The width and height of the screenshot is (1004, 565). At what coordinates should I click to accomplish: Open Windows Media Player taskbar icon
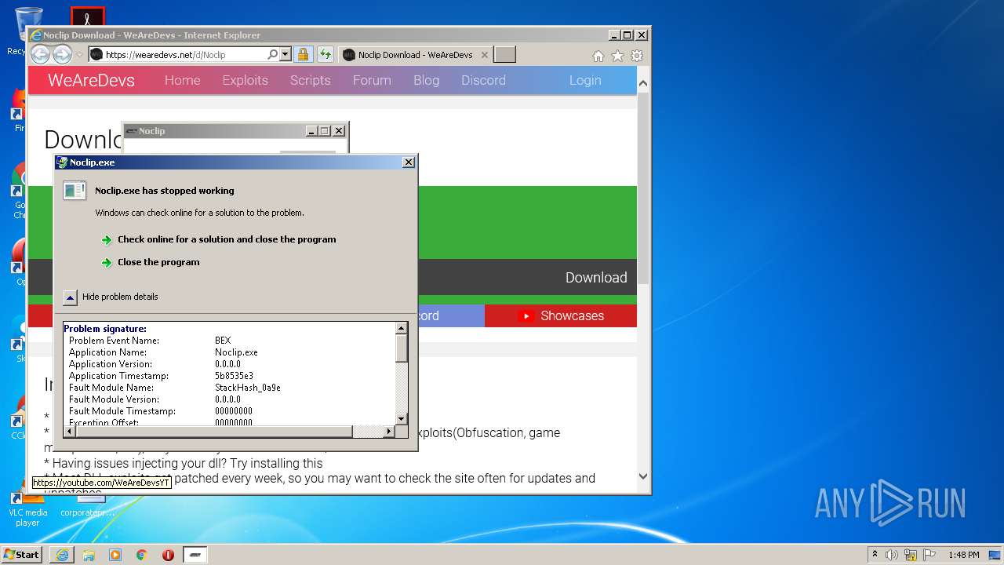click(x=115, y=555)
